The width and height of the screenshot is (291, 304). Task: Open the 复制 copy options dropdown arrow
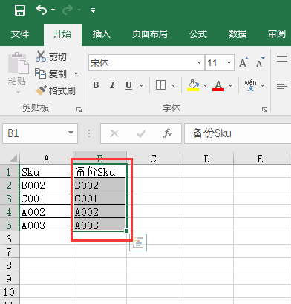click(x=76, y=73)
